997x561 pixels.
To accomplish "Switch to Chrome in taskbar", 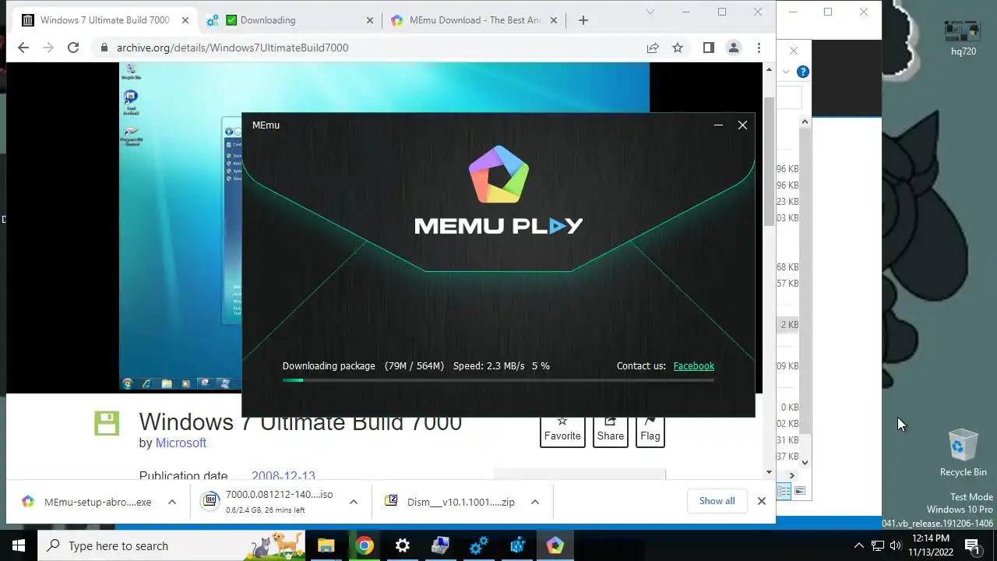I will (x=365, y=545).
